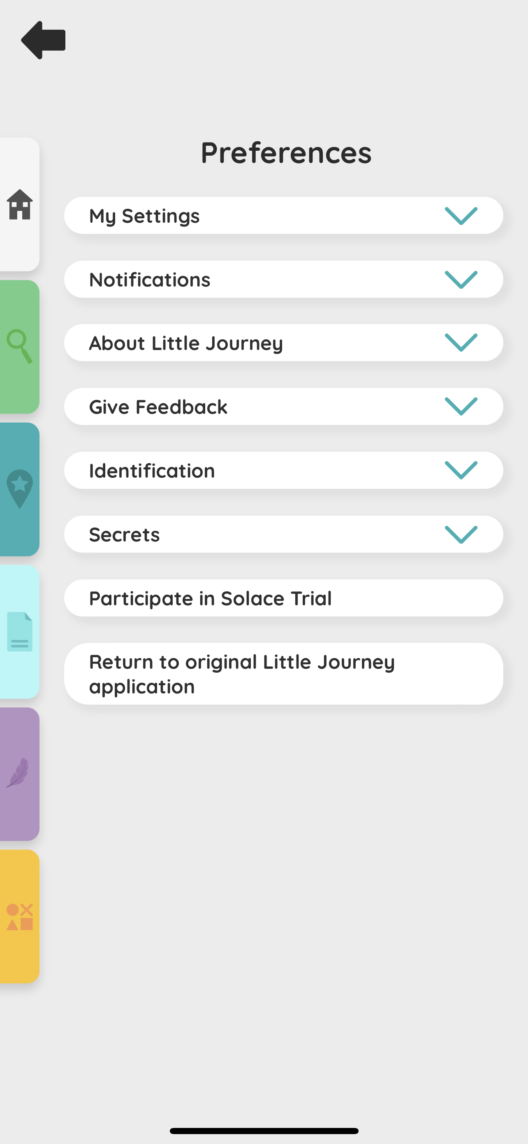Open the green magnifying glass search tab
The width and height of the screenshot is (528, 1144).
pyautogui.click(x=19, y=347)
